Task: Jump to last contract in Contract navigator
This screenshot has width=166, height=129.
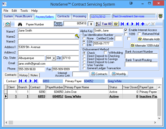Action: click(36, 81)
